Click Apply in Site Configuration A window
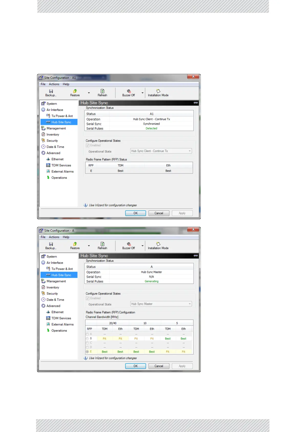 (182, 366)
